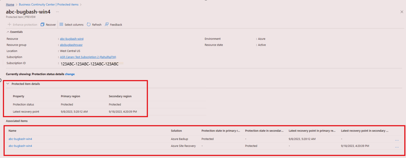The width and height of the screenshot is (406, 158).
Task: Go to Home breadcrumb
Action: click(x=10, y=4)
